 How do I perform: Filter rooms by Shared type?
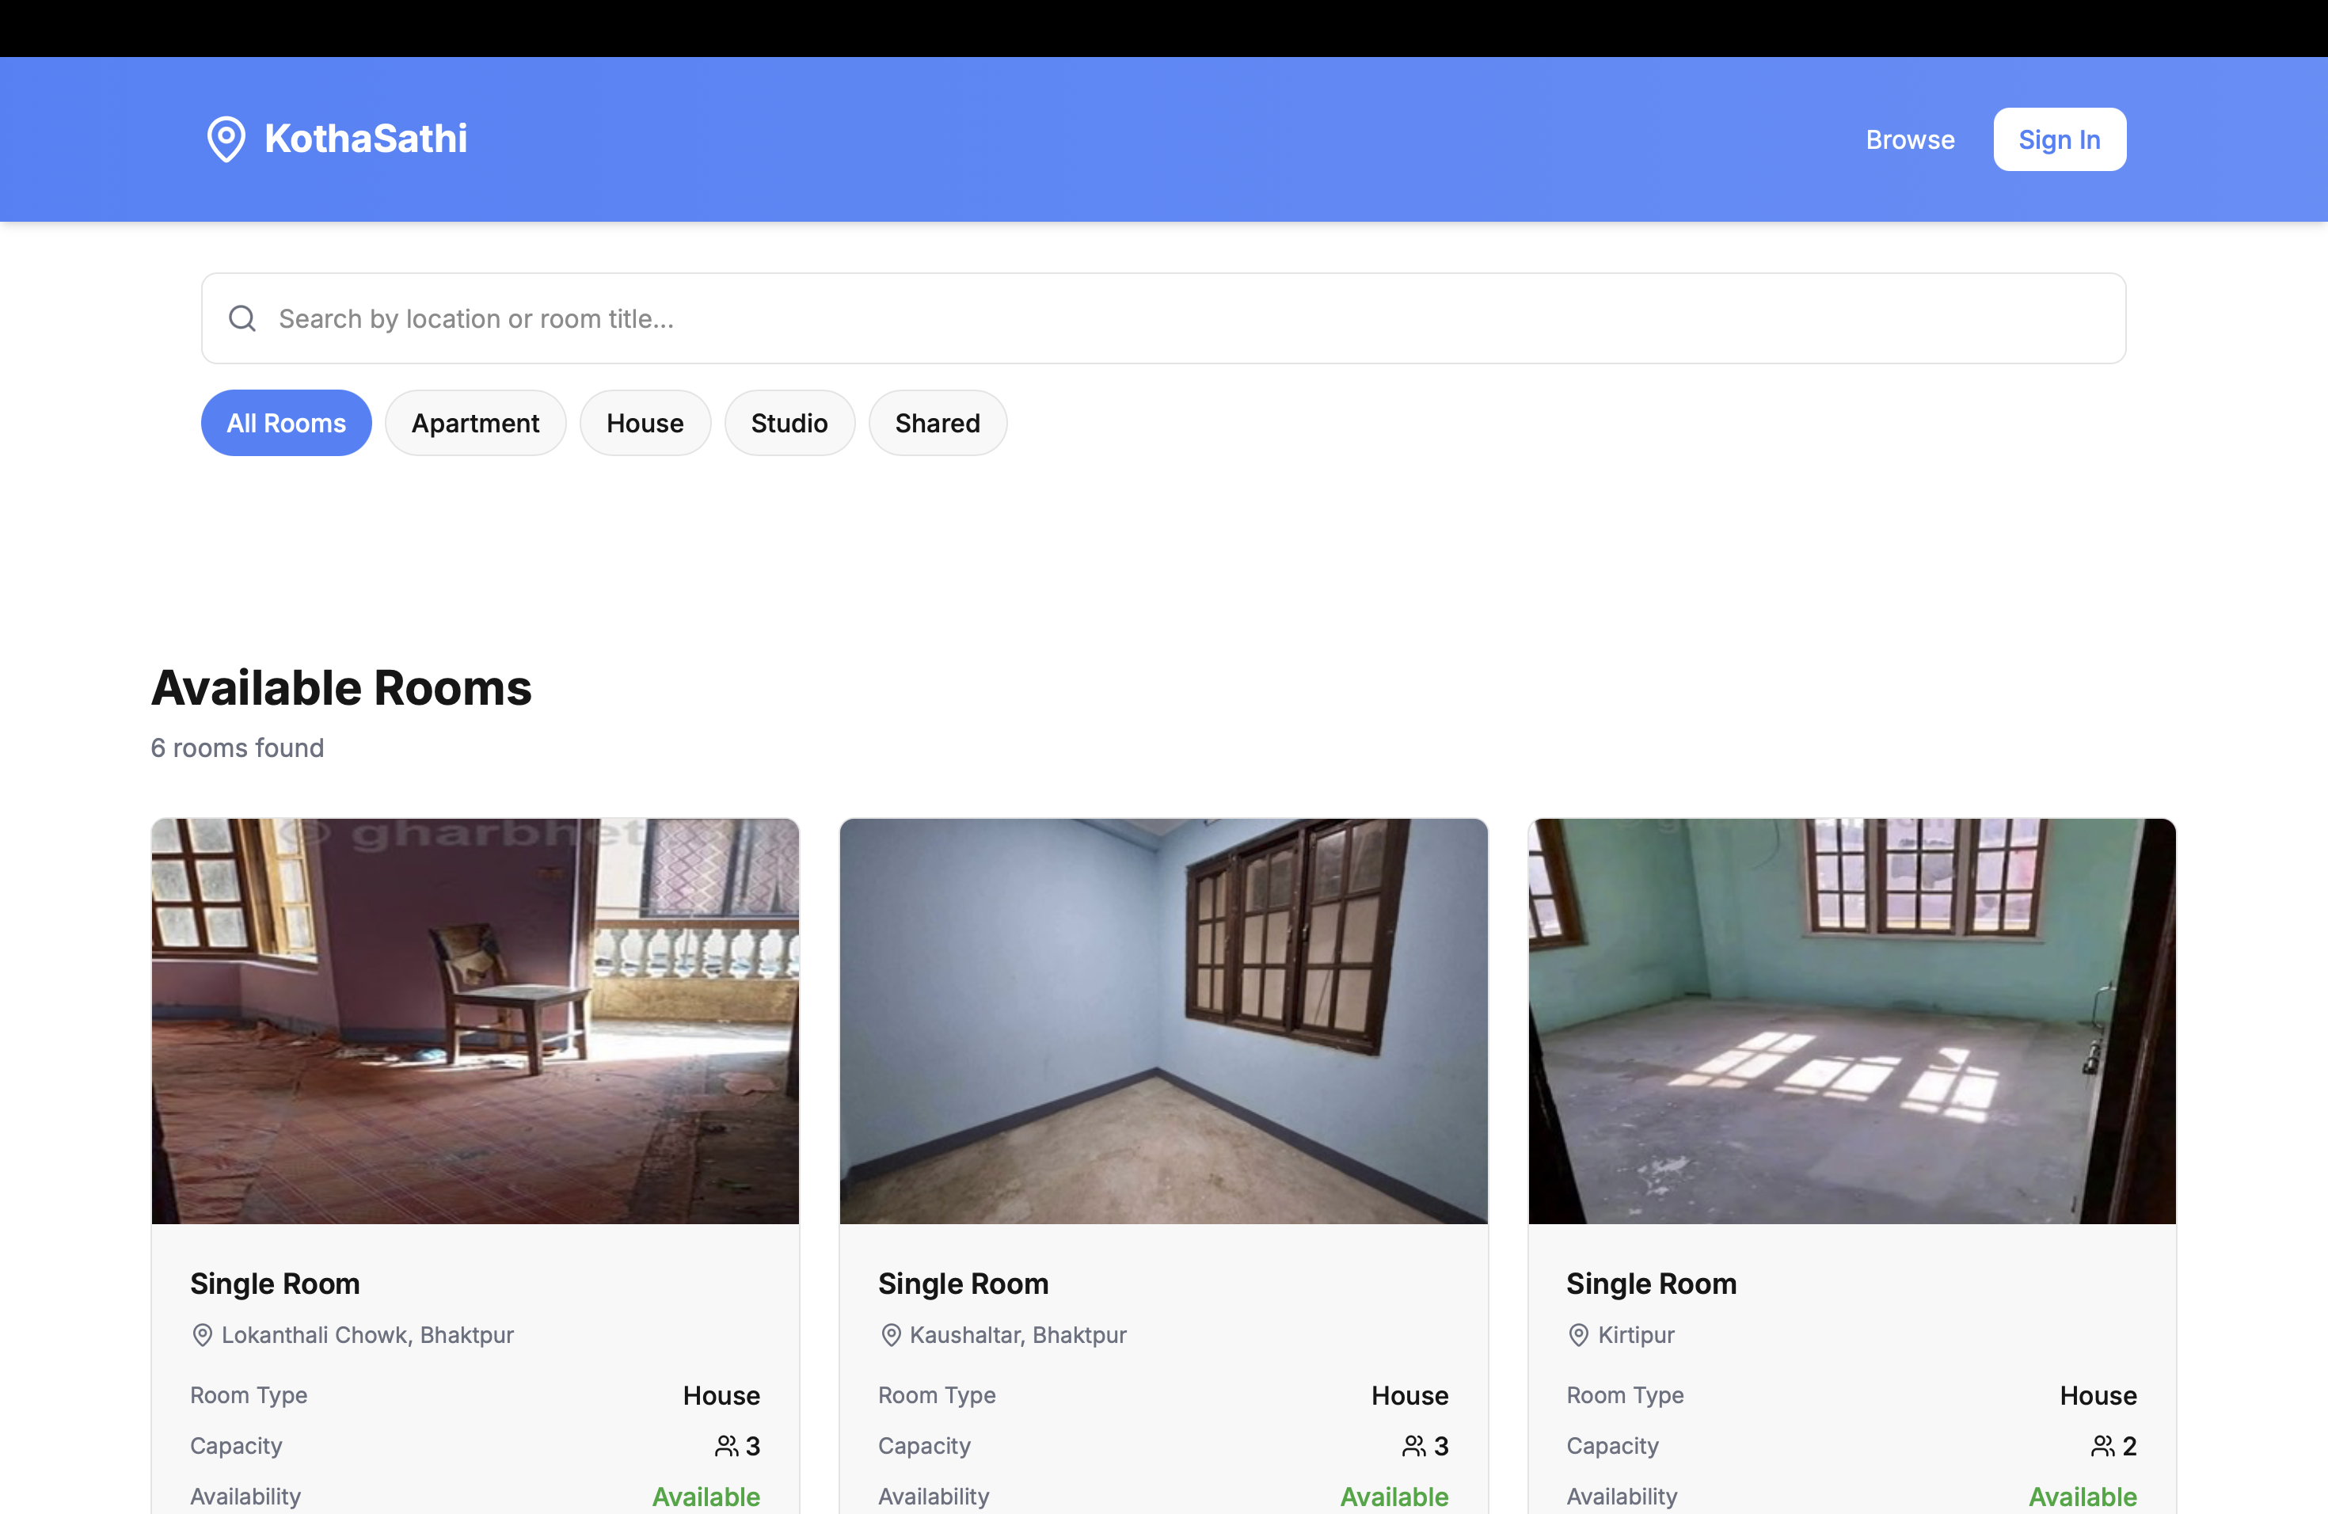click(x=937, y=423)
